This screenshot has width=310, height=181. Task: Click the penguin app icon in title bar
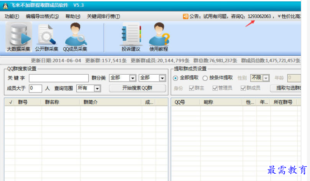5,6
